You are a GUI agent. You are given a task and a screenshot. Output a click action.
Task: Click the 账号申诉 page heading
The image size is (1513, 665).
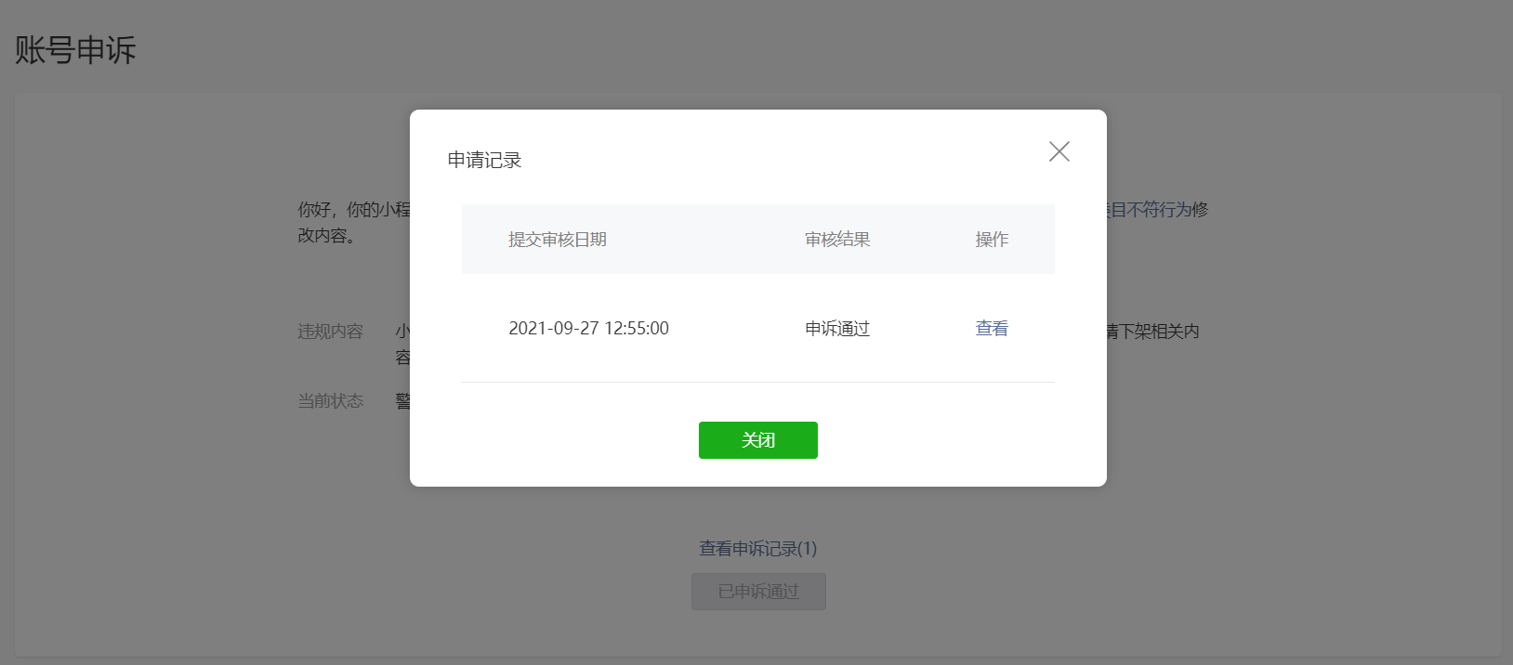[x=75, y=50]
